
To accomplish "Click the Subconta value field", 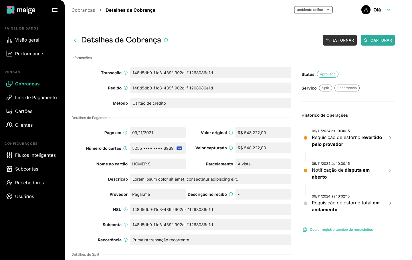I will click(x=211, y=225).
